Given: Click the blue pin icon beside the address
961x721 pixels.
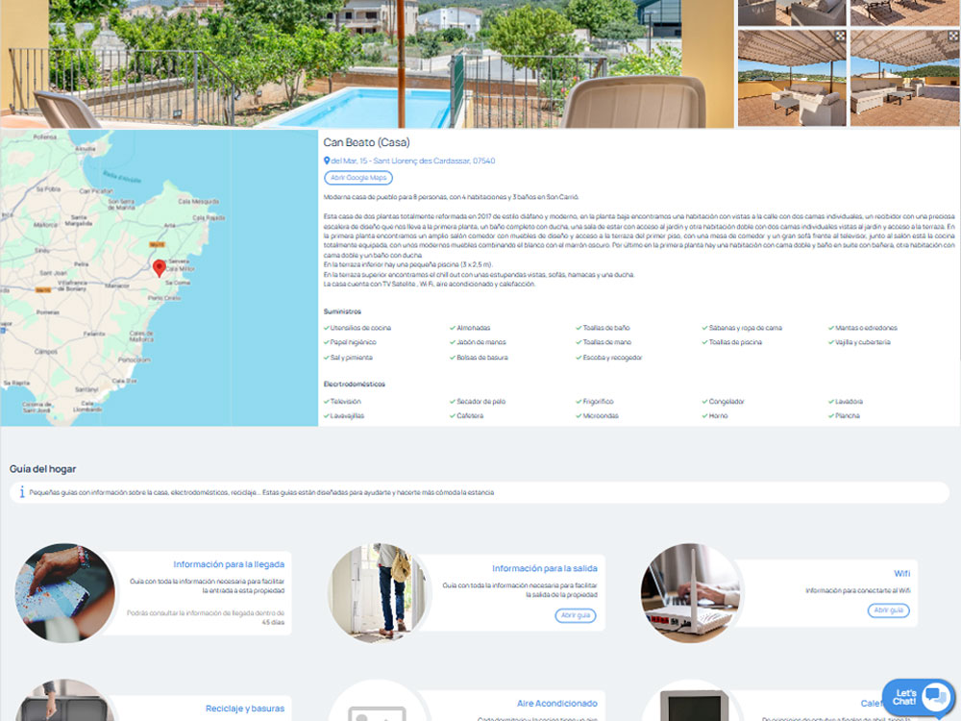Looking at the screenshot, I should pos(327,161).
